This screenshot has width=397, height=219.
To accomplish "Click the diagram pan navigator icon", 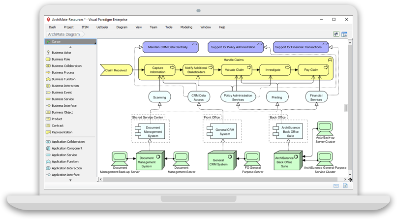I will point(350,180).
